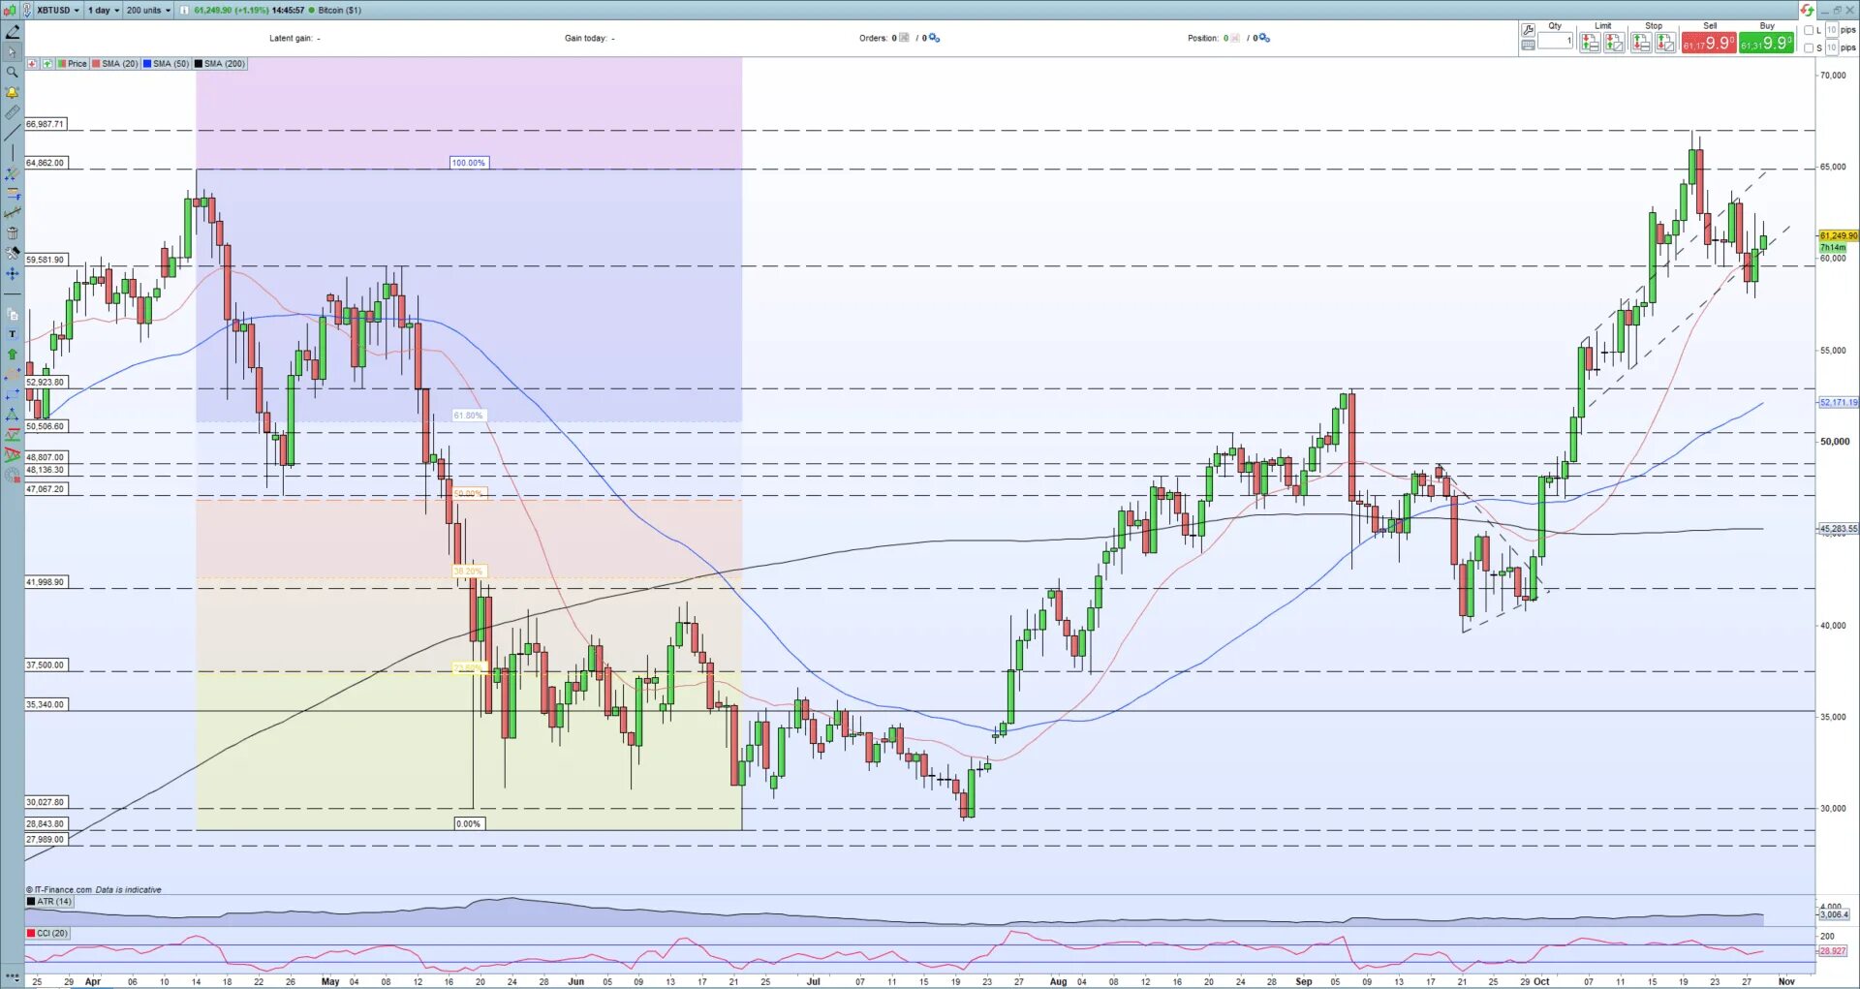The width and height of the screenshot is (1860, 989).
Task: Click the 59,581.90 price level label
Action: click(46, 260)
